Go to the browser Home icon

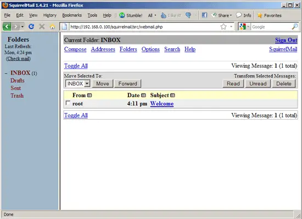click(52, 27)
